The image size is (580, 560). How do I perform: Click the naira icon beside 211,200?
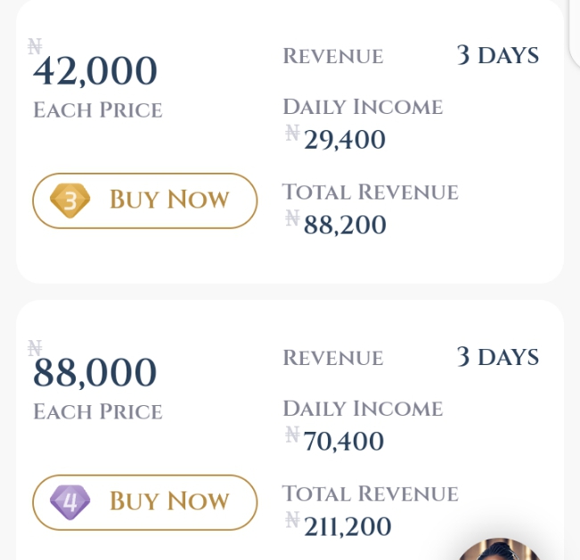pos(292,520)
